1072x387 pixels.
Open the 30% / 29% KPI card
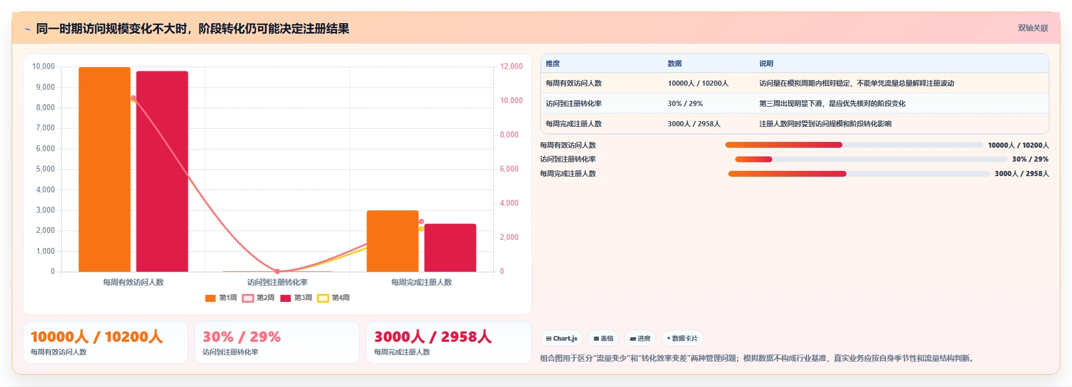click(277, 342)
